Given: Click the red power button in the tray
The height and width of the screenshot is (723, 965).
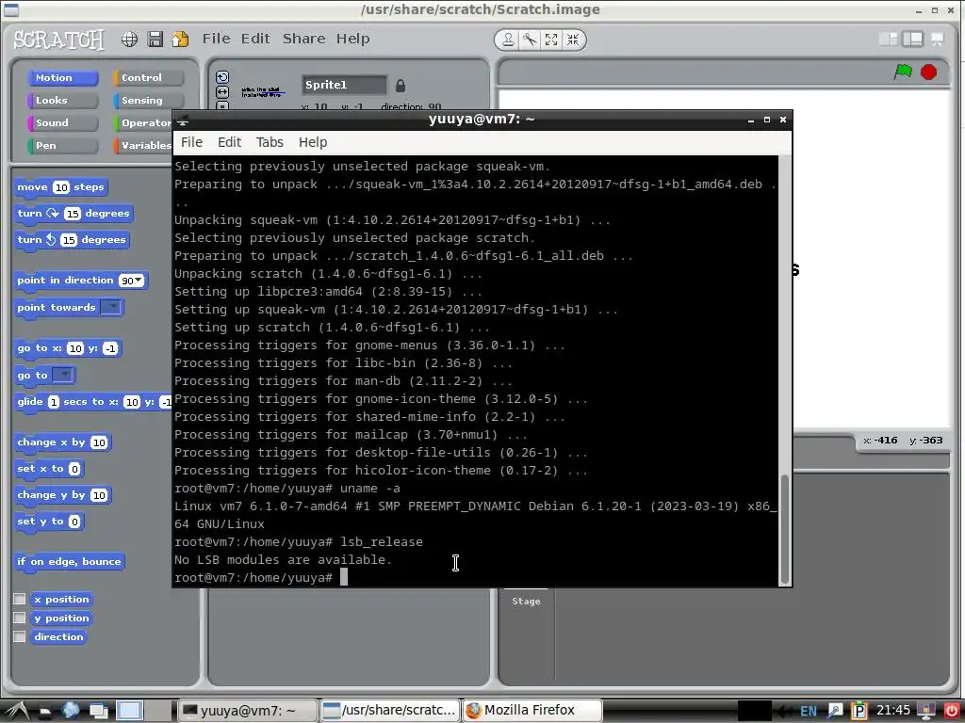Looking at the screenshot, I should coord(952,711).
